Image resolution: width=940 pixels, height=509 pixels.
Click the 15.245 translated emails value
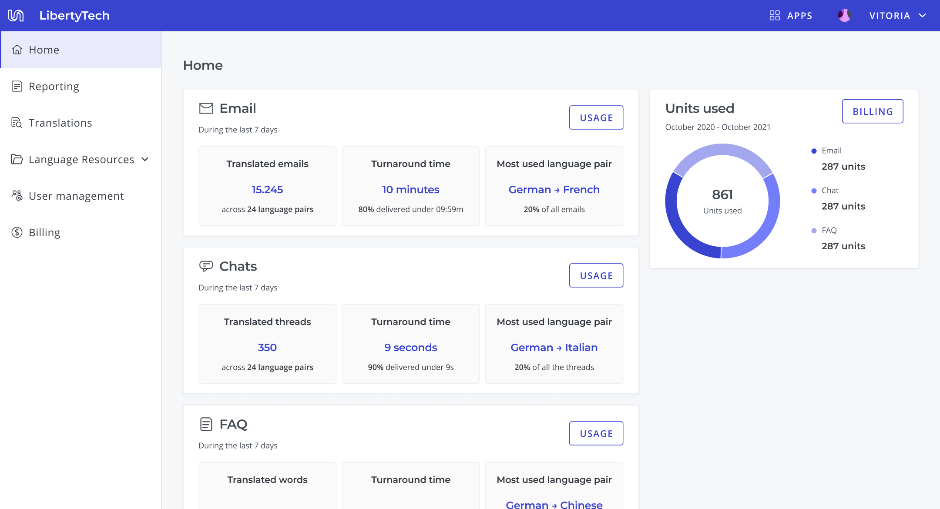point(267,190)
